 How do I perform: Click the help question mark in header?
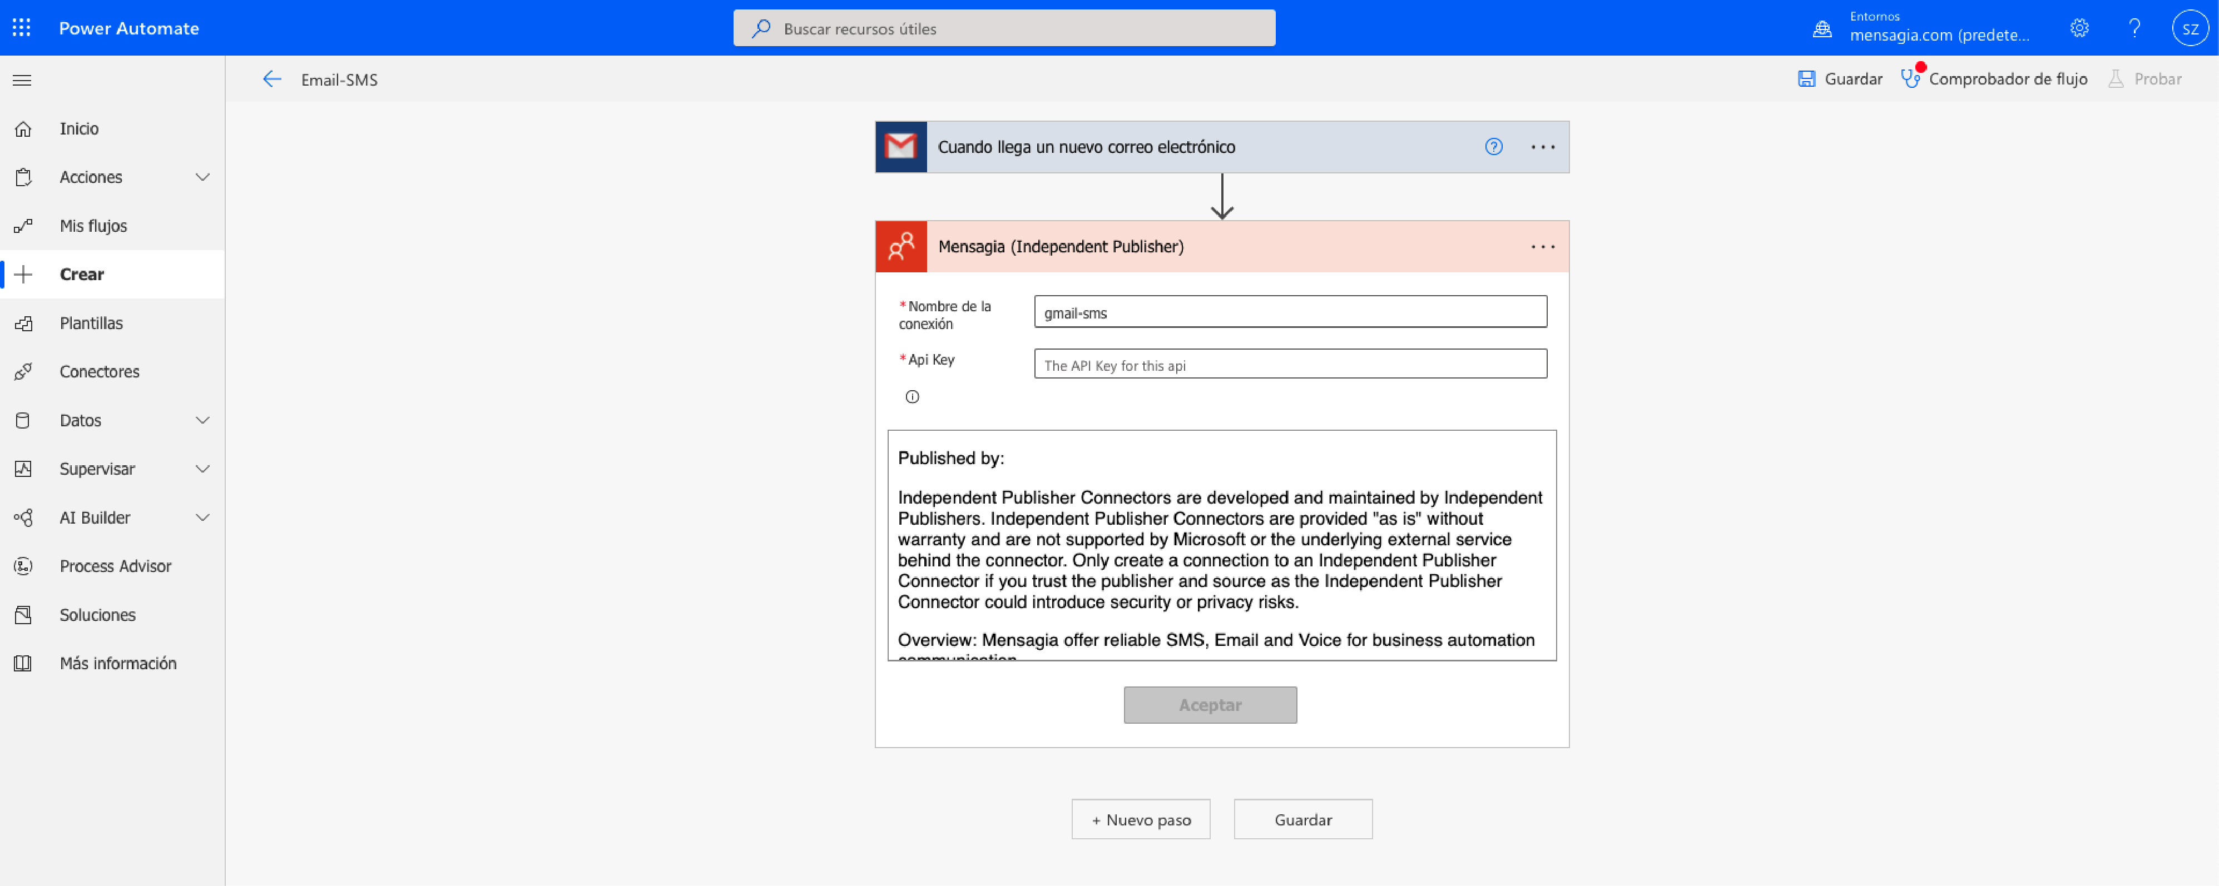(2134, 28)
